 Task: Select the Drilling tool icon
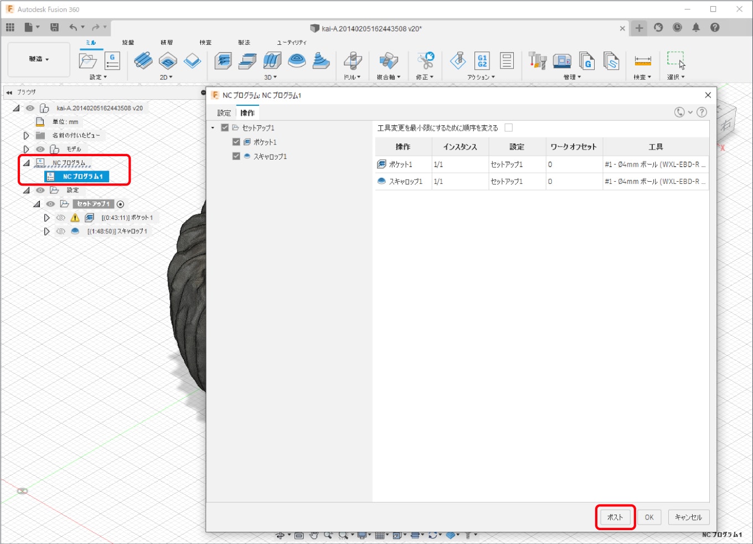[x=352, y=61]
